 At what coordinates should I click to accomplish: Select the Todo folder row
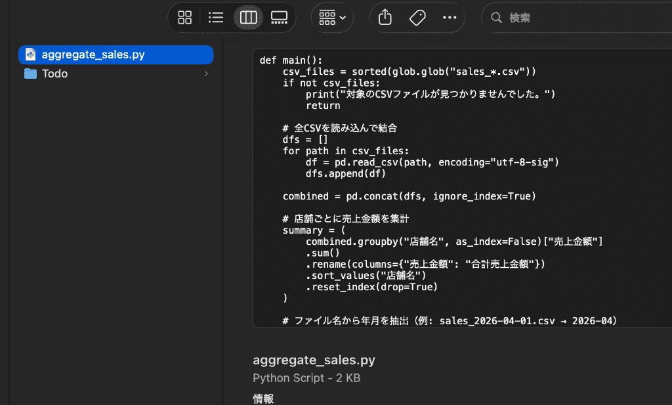tap(115, 74)
